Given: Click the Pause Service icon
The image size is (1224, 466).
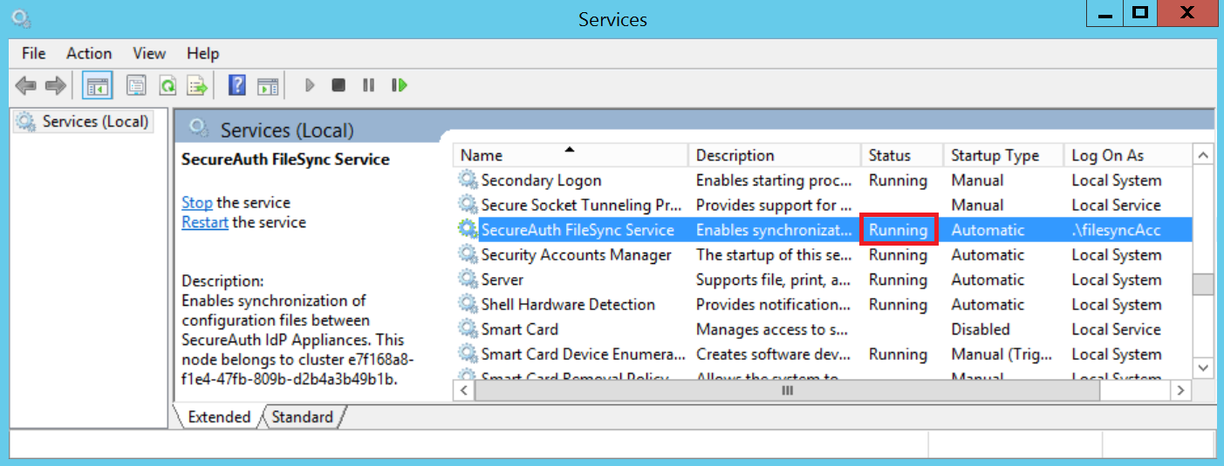Looking at the screenshot, I should coord(369,85).
